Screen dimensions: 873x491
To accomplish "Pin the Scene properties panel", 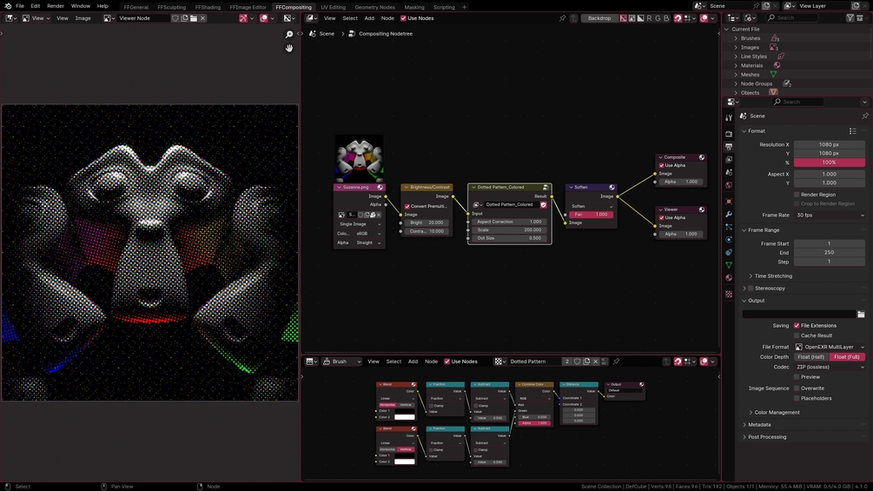I will 864,116.
